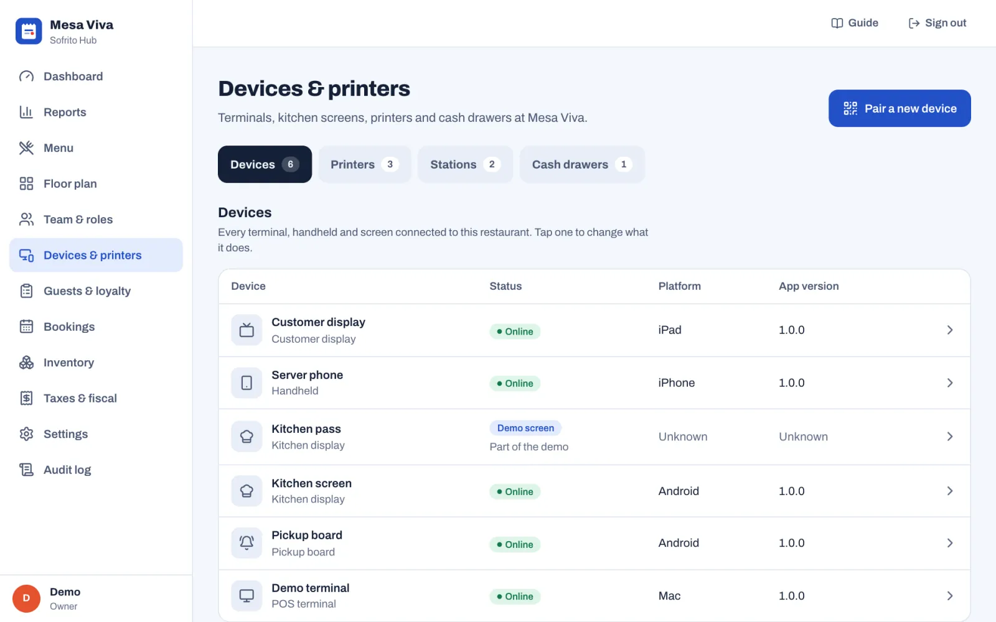Click the Kitchen pass chef hat icon
Screen dimensions: 996x622
[x=247, y=437]
